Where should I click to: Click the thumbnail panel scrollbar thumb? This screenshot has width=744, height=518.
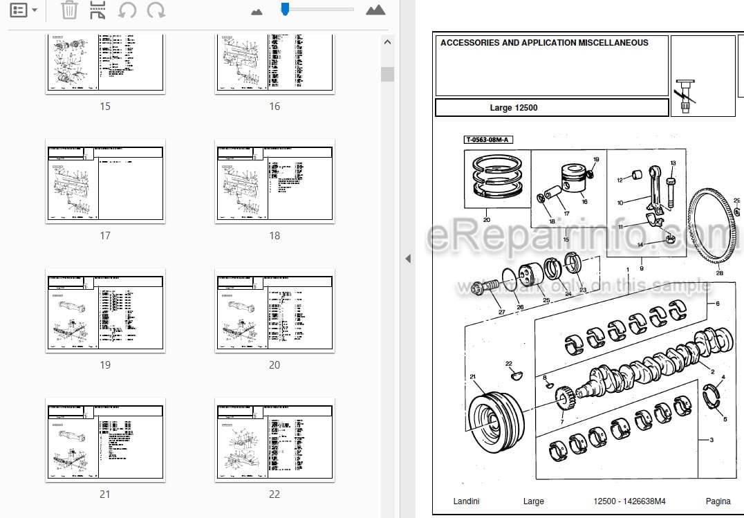point(387,75)
